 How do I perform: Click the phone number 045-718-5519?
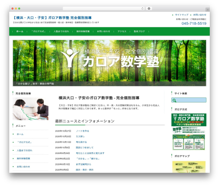pyautogui.click(x=194, y=23)
